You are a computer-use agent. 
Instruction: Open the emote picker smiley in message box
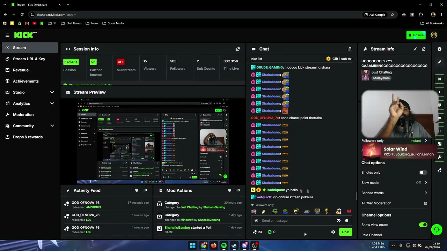[346, 221]
